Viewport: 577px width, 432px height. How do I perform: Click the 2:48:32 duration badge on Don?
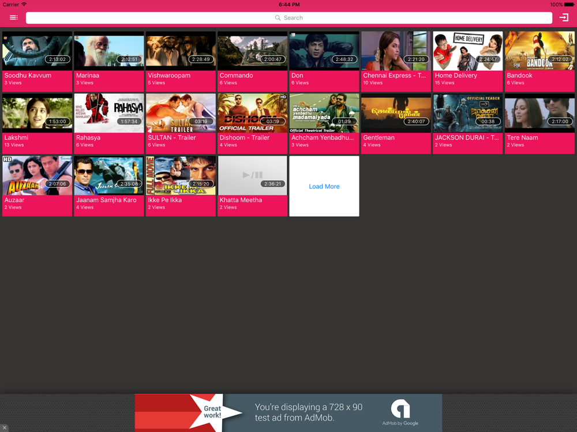(x=344, y=59)
